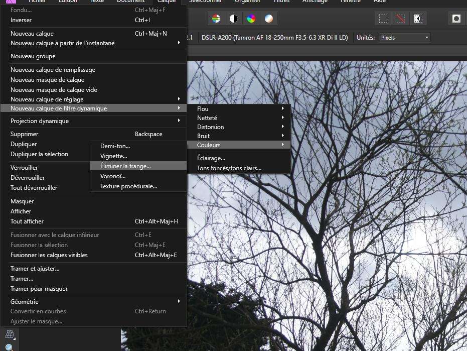Viewport: 467px width, 351px height.
Task: Toggle the Quick Mask toolbar button
Action: (456, 19)
